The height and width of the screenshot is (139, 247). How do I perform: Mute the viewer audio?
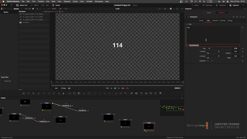69,88
